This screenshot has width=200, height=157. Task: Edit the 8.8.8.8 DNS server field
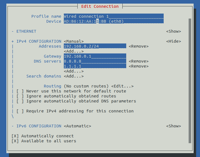click(x=95, y=61)
